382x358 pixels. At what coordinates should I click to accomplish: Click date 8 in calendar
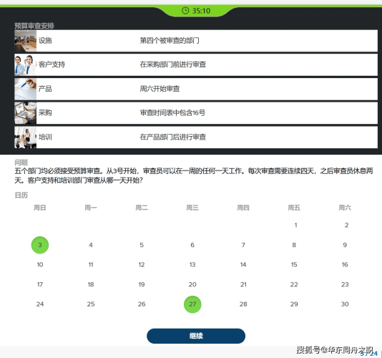tap(294, 245)
